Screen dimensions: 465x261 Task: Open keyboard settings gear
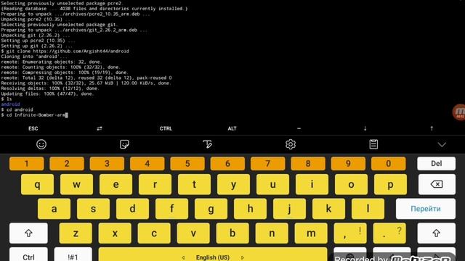291,144
